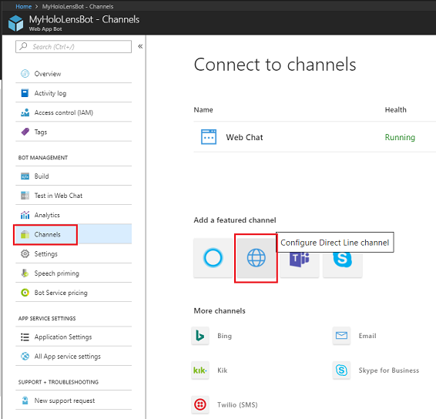This screenshot has width=436, height=419.
Task: Click the Health column header
Action: pyautogui.click(x=395, y=110)
